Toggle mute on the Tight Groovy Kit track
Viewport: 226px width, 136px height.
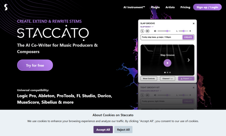click(147, 95)
